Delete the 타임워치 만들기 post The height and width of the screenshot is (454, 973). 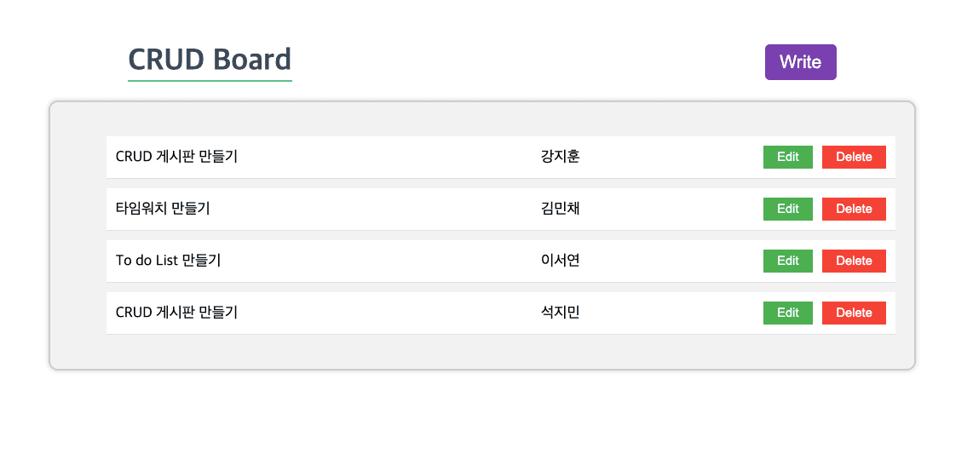[854, 209]
